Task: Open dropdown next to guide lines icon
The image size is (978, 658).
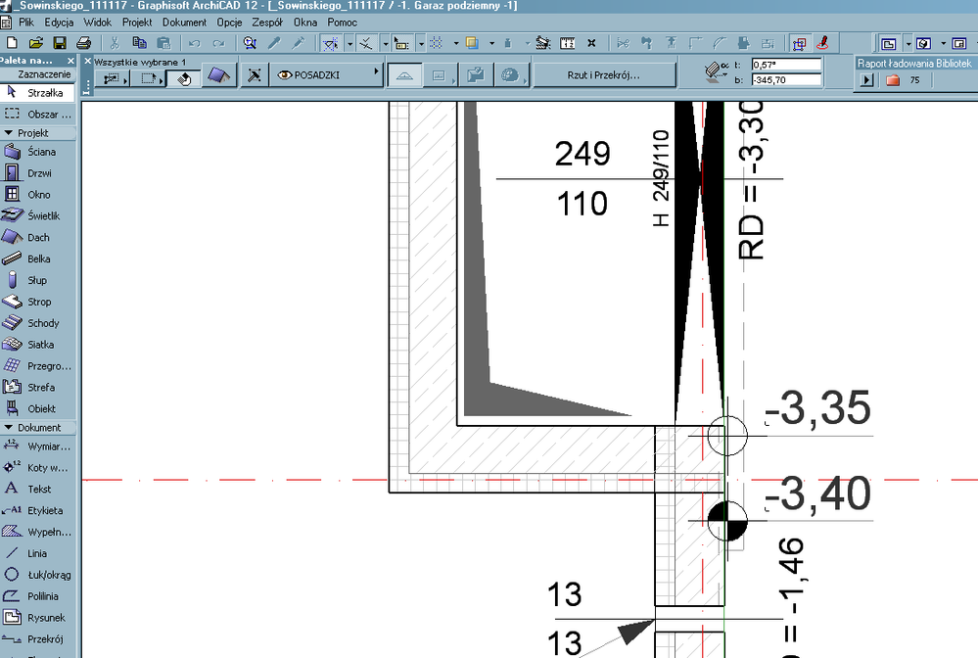Action: pyautogui.click(x=349, y=44)
